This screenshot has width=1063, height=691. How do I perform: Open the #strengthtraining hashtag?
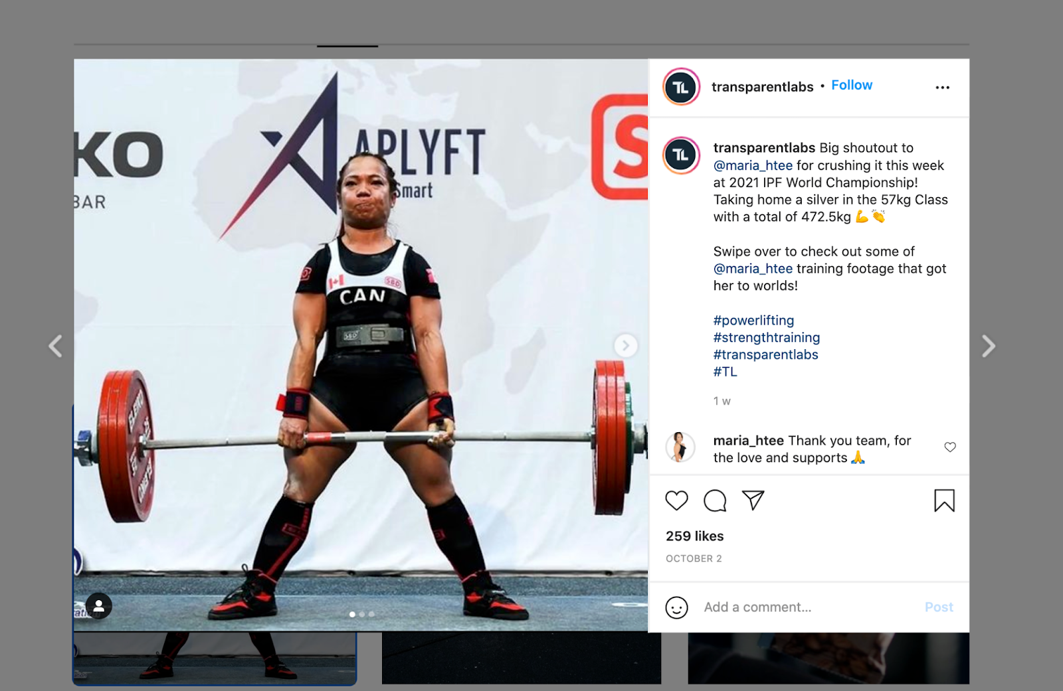pyautogui.click(x=767, y=338)
